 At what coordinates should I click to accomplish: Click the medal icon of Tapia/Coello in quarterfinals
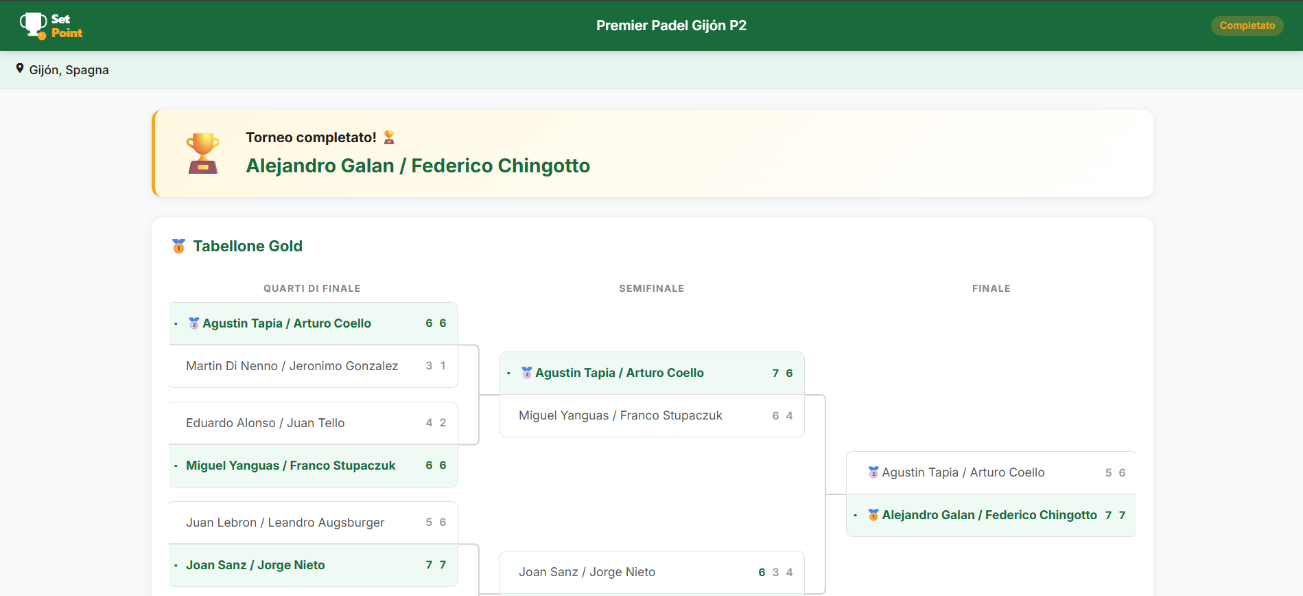pyautogui.click(x=194, y=323)
